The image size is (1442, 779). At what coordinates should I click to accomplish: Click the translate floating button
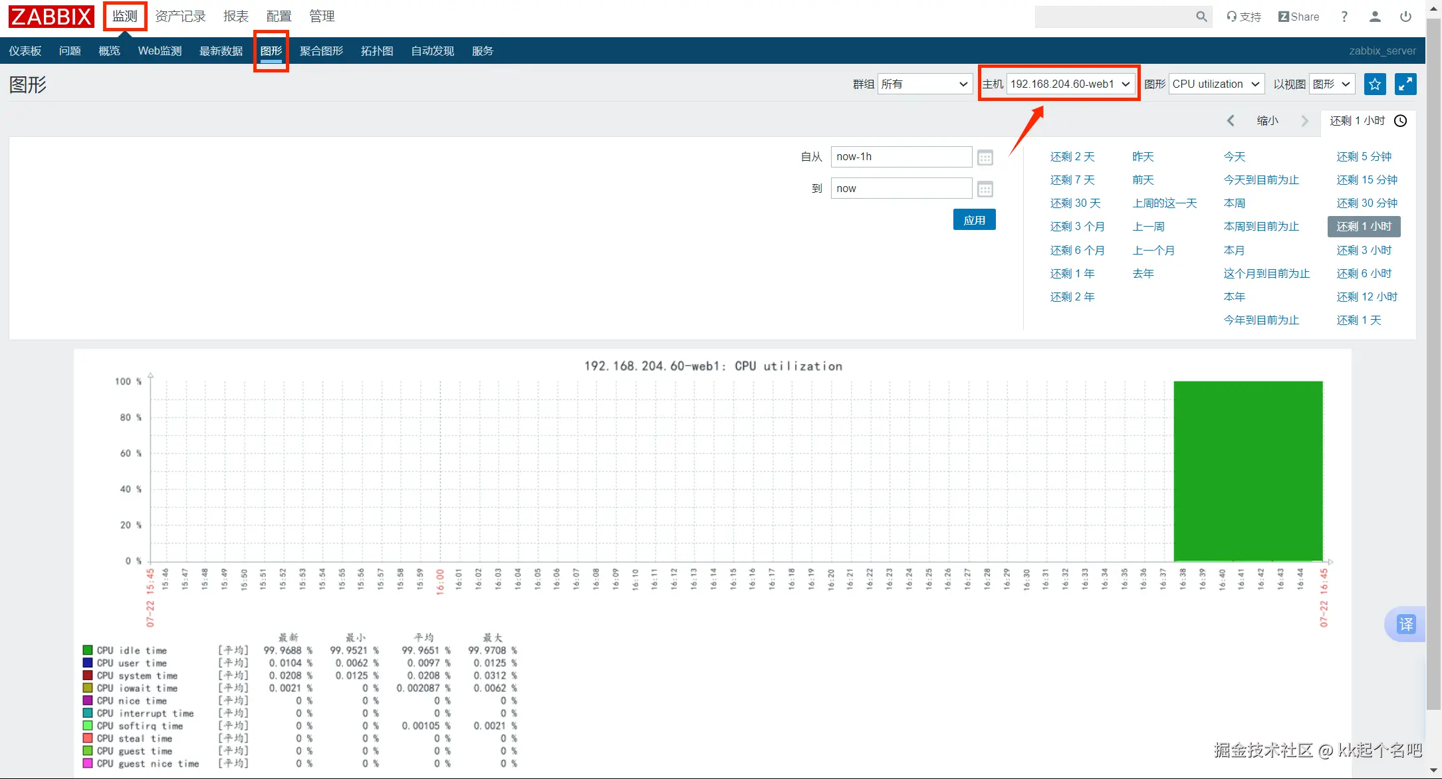pos(1405,624)
